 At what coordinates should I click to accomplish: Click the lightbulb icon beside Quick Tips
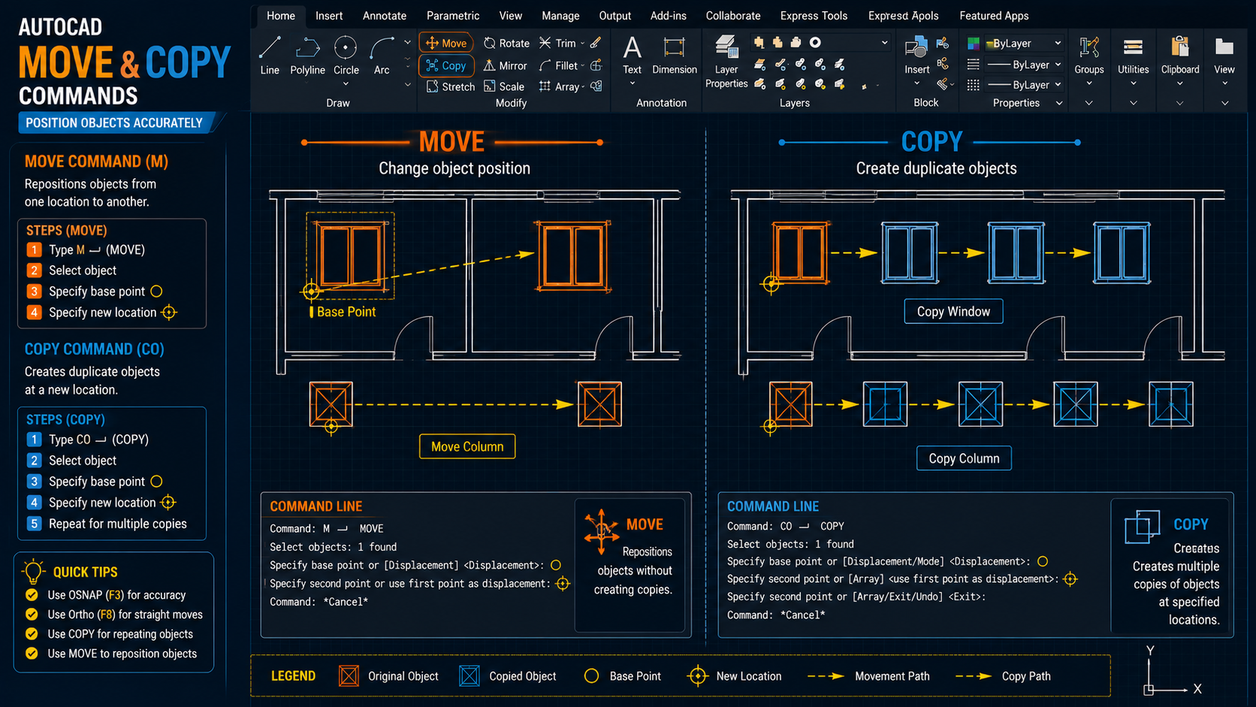tap(33, 572)
